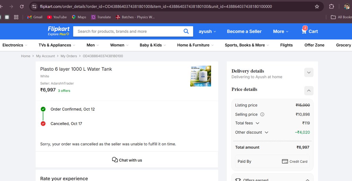Open Men category menu
352x181 pixels.
[x=93, y=45]
